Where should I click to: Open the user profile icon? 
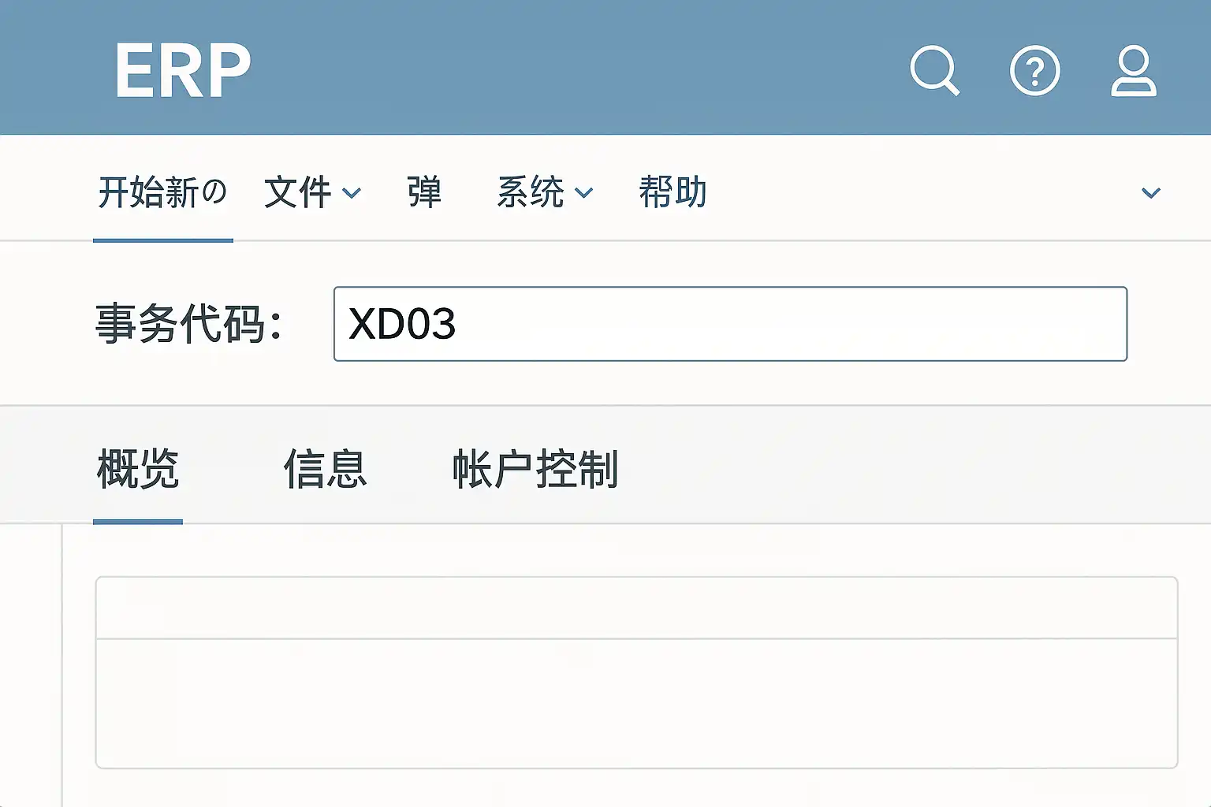[1133, 71]
